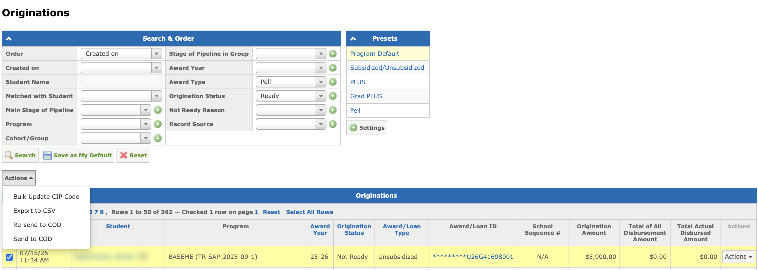The height and width of the screenshot is (270, 758).
Task: Add another Award Year filter via its green plus icon
Action: point(332,68)
